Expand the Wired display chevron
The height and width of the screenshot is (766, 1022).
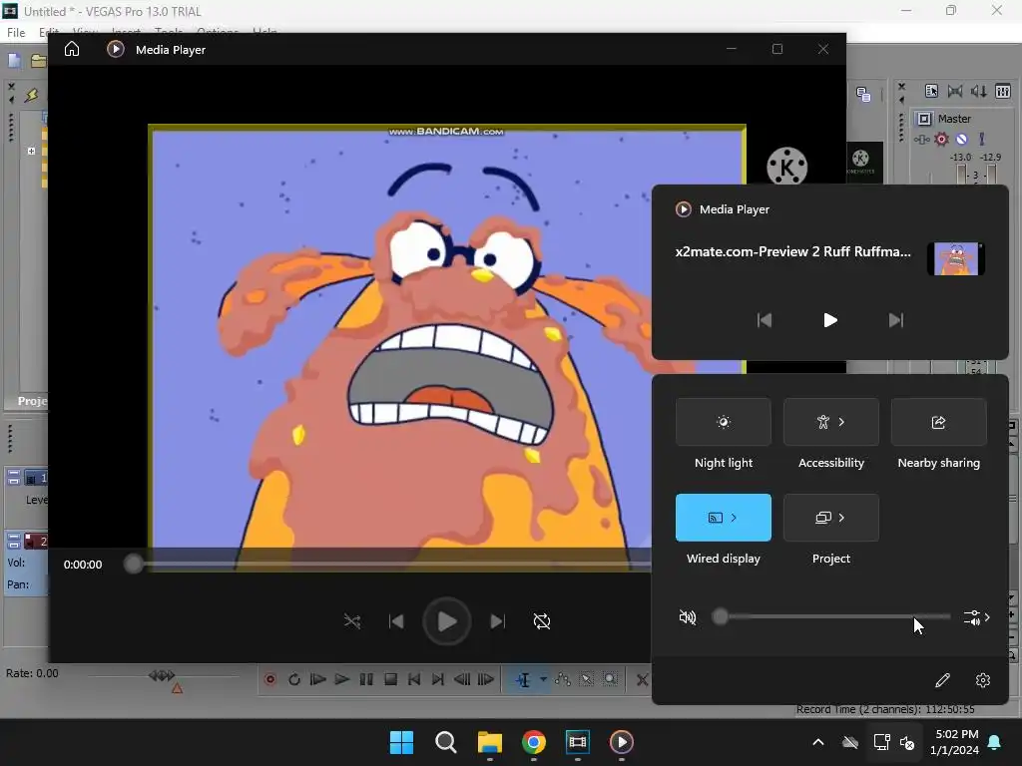(734, 518)
